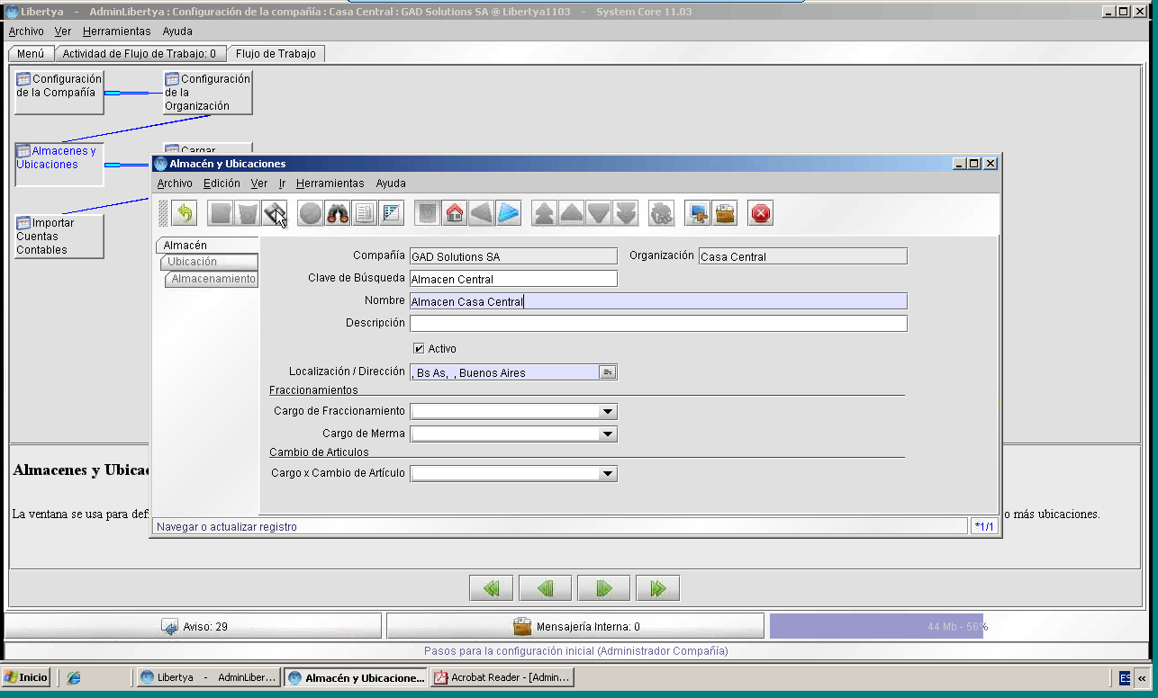Screen dimensions: 1158x698
Task: Select the Almacén side tab
Action: (x=207, y=245)
